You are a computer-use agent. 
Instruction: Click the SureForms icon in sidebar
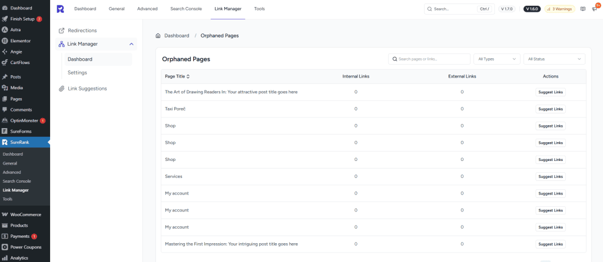tap(5, 131)
